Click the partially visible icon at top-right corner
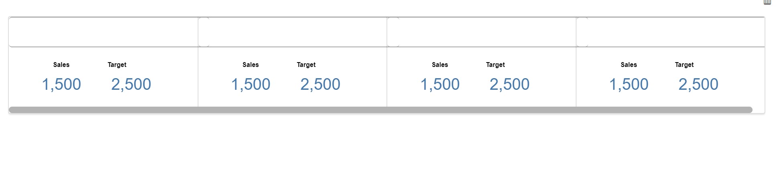 pyautogui.click(x=767, y=2)
